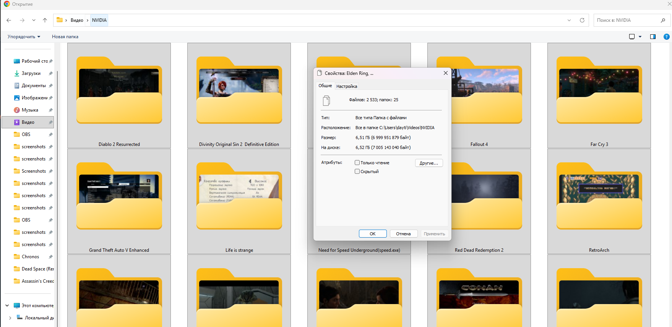Open Chronos folder in sidebar
The width and height of the screenshot is (672, 327).
[x=30, y=257]
